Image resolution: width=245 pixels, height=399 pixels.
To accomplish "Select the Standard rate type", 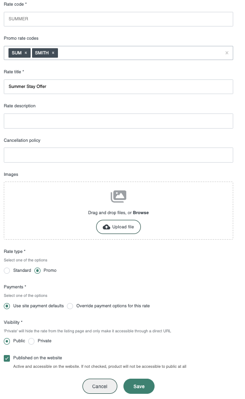I will 7,270.
